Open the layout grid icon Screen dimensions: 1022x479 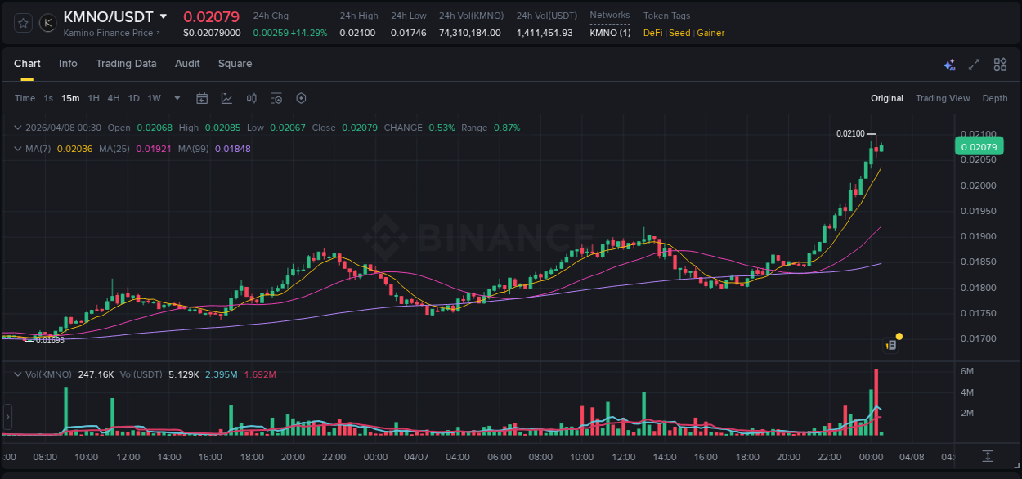(x=1000, y=64)
